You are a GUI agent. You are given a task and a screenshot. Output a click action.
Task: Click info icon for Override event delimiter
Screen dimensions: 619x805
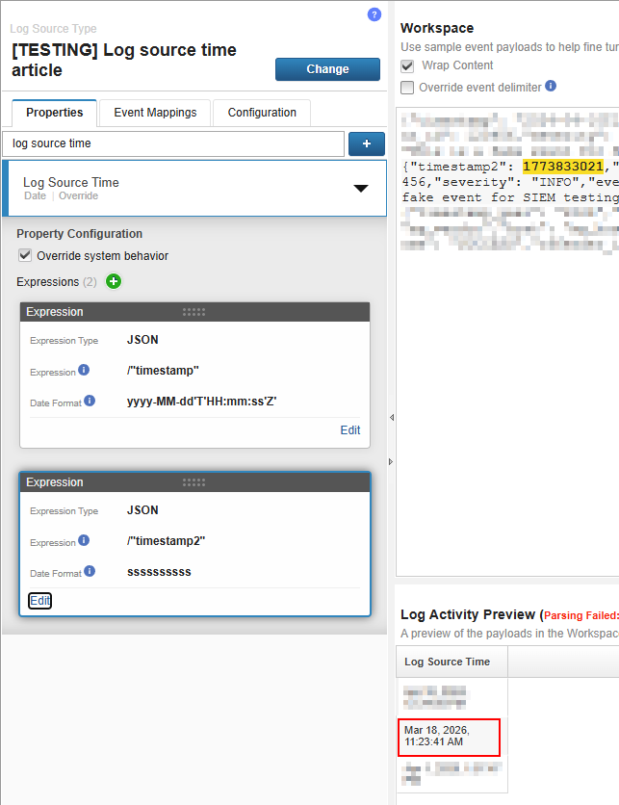tap(551, 86)
